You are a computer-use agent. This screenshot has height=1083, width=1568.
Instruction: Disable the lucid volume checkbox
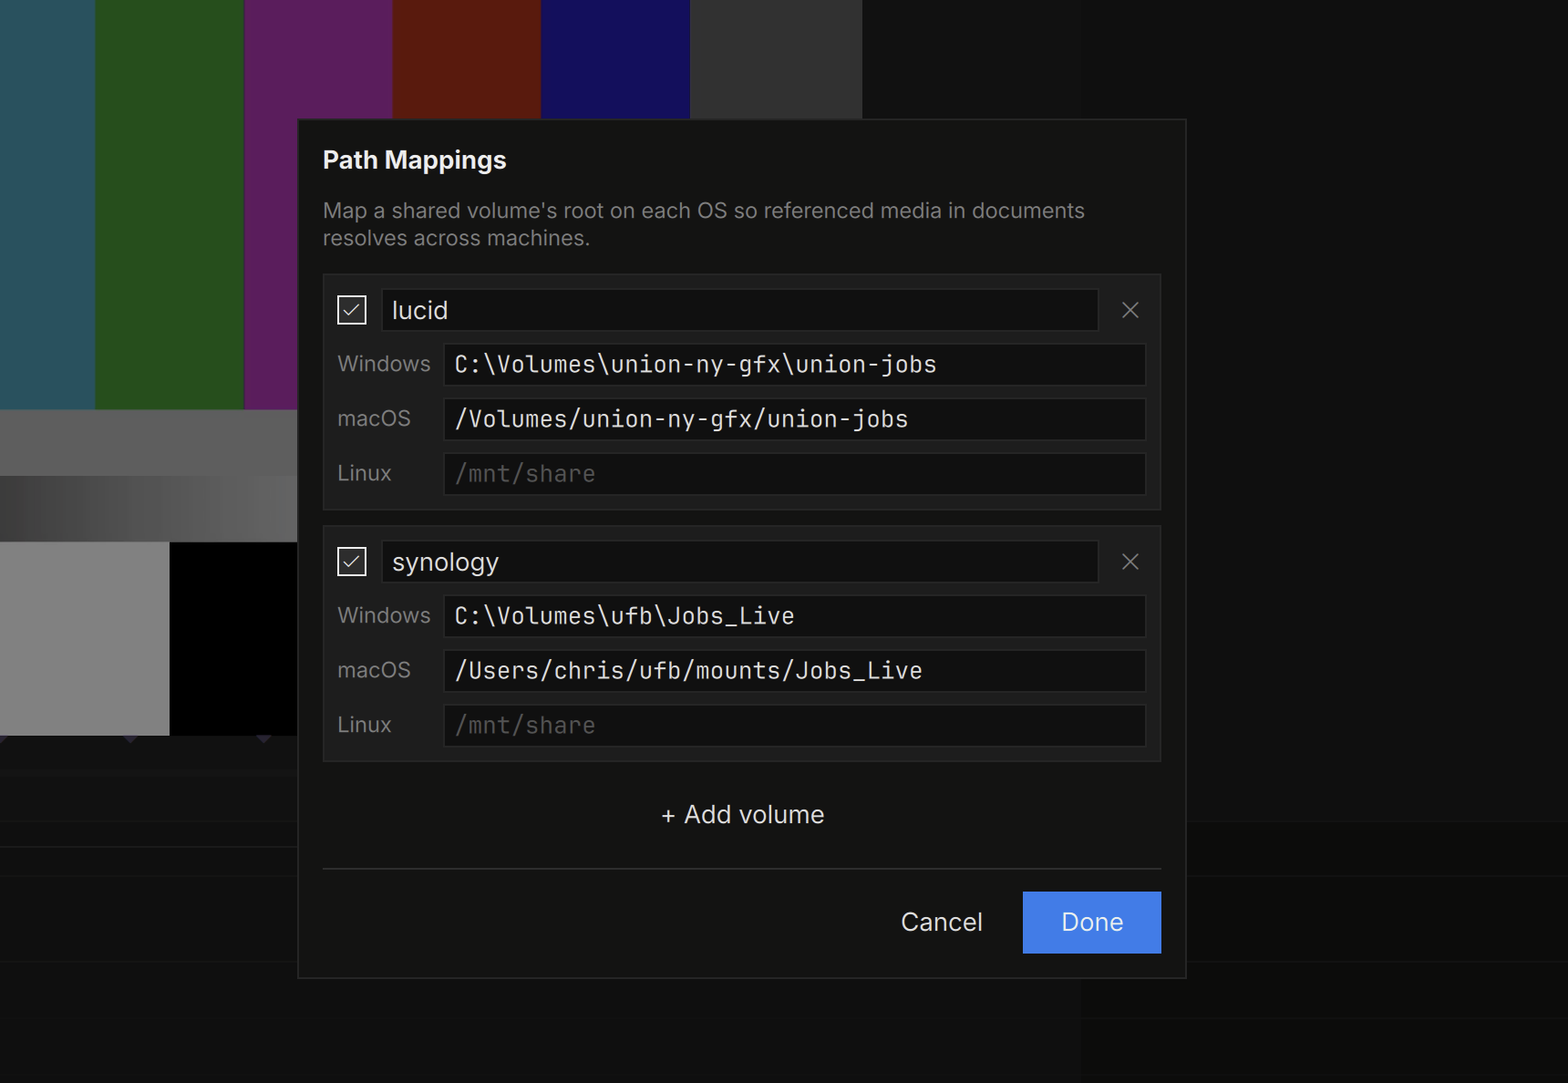click(352, 310)
